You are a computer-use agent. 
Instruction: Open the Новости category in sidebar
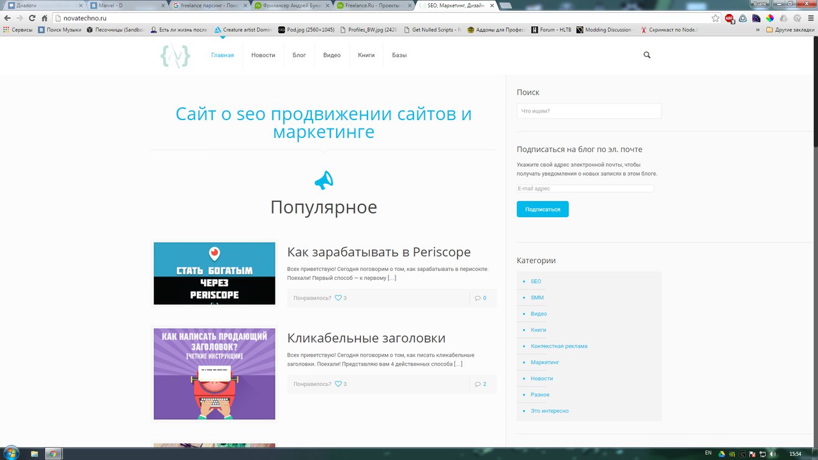tap(541, 378)
